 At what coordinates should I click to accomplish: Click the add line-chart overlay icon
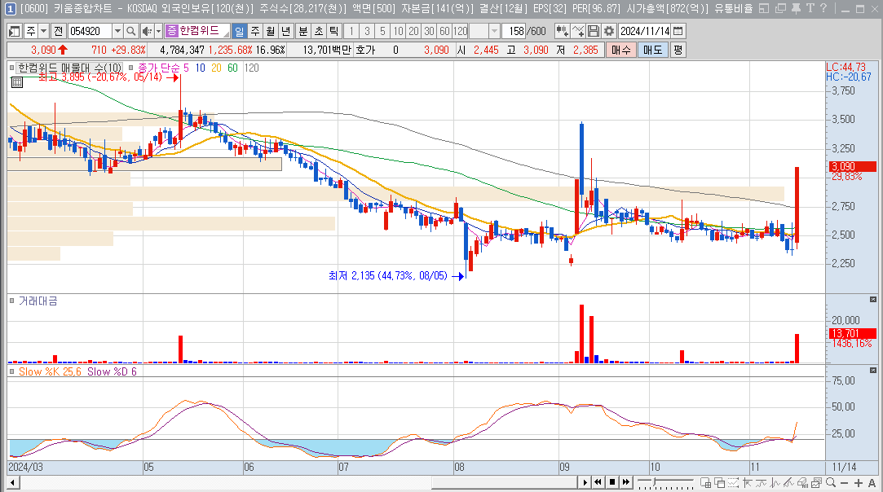coord(578,31)
